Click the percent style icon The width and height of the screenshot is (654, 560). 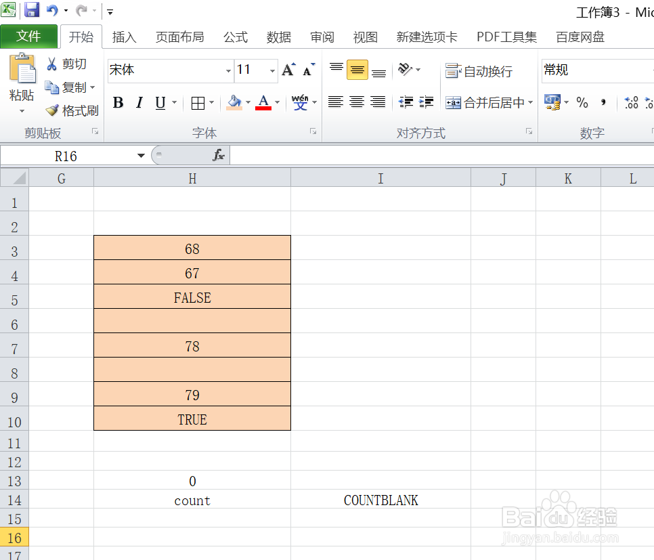tap(582, 102)
